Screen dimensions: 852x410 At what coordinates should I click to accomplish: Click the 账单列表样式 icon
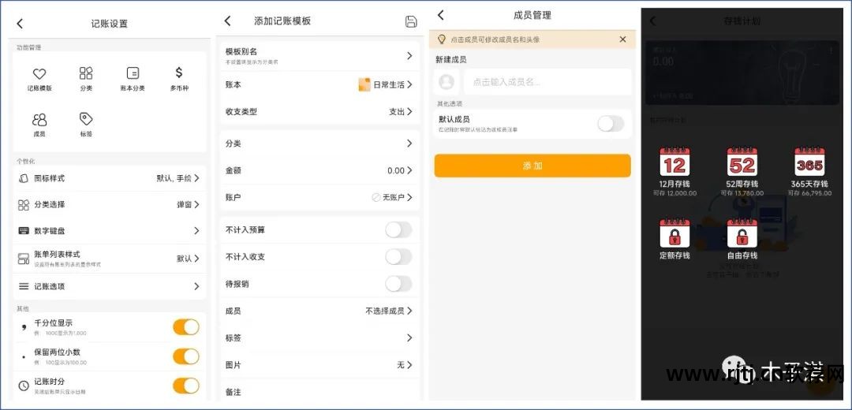point(24,259)
